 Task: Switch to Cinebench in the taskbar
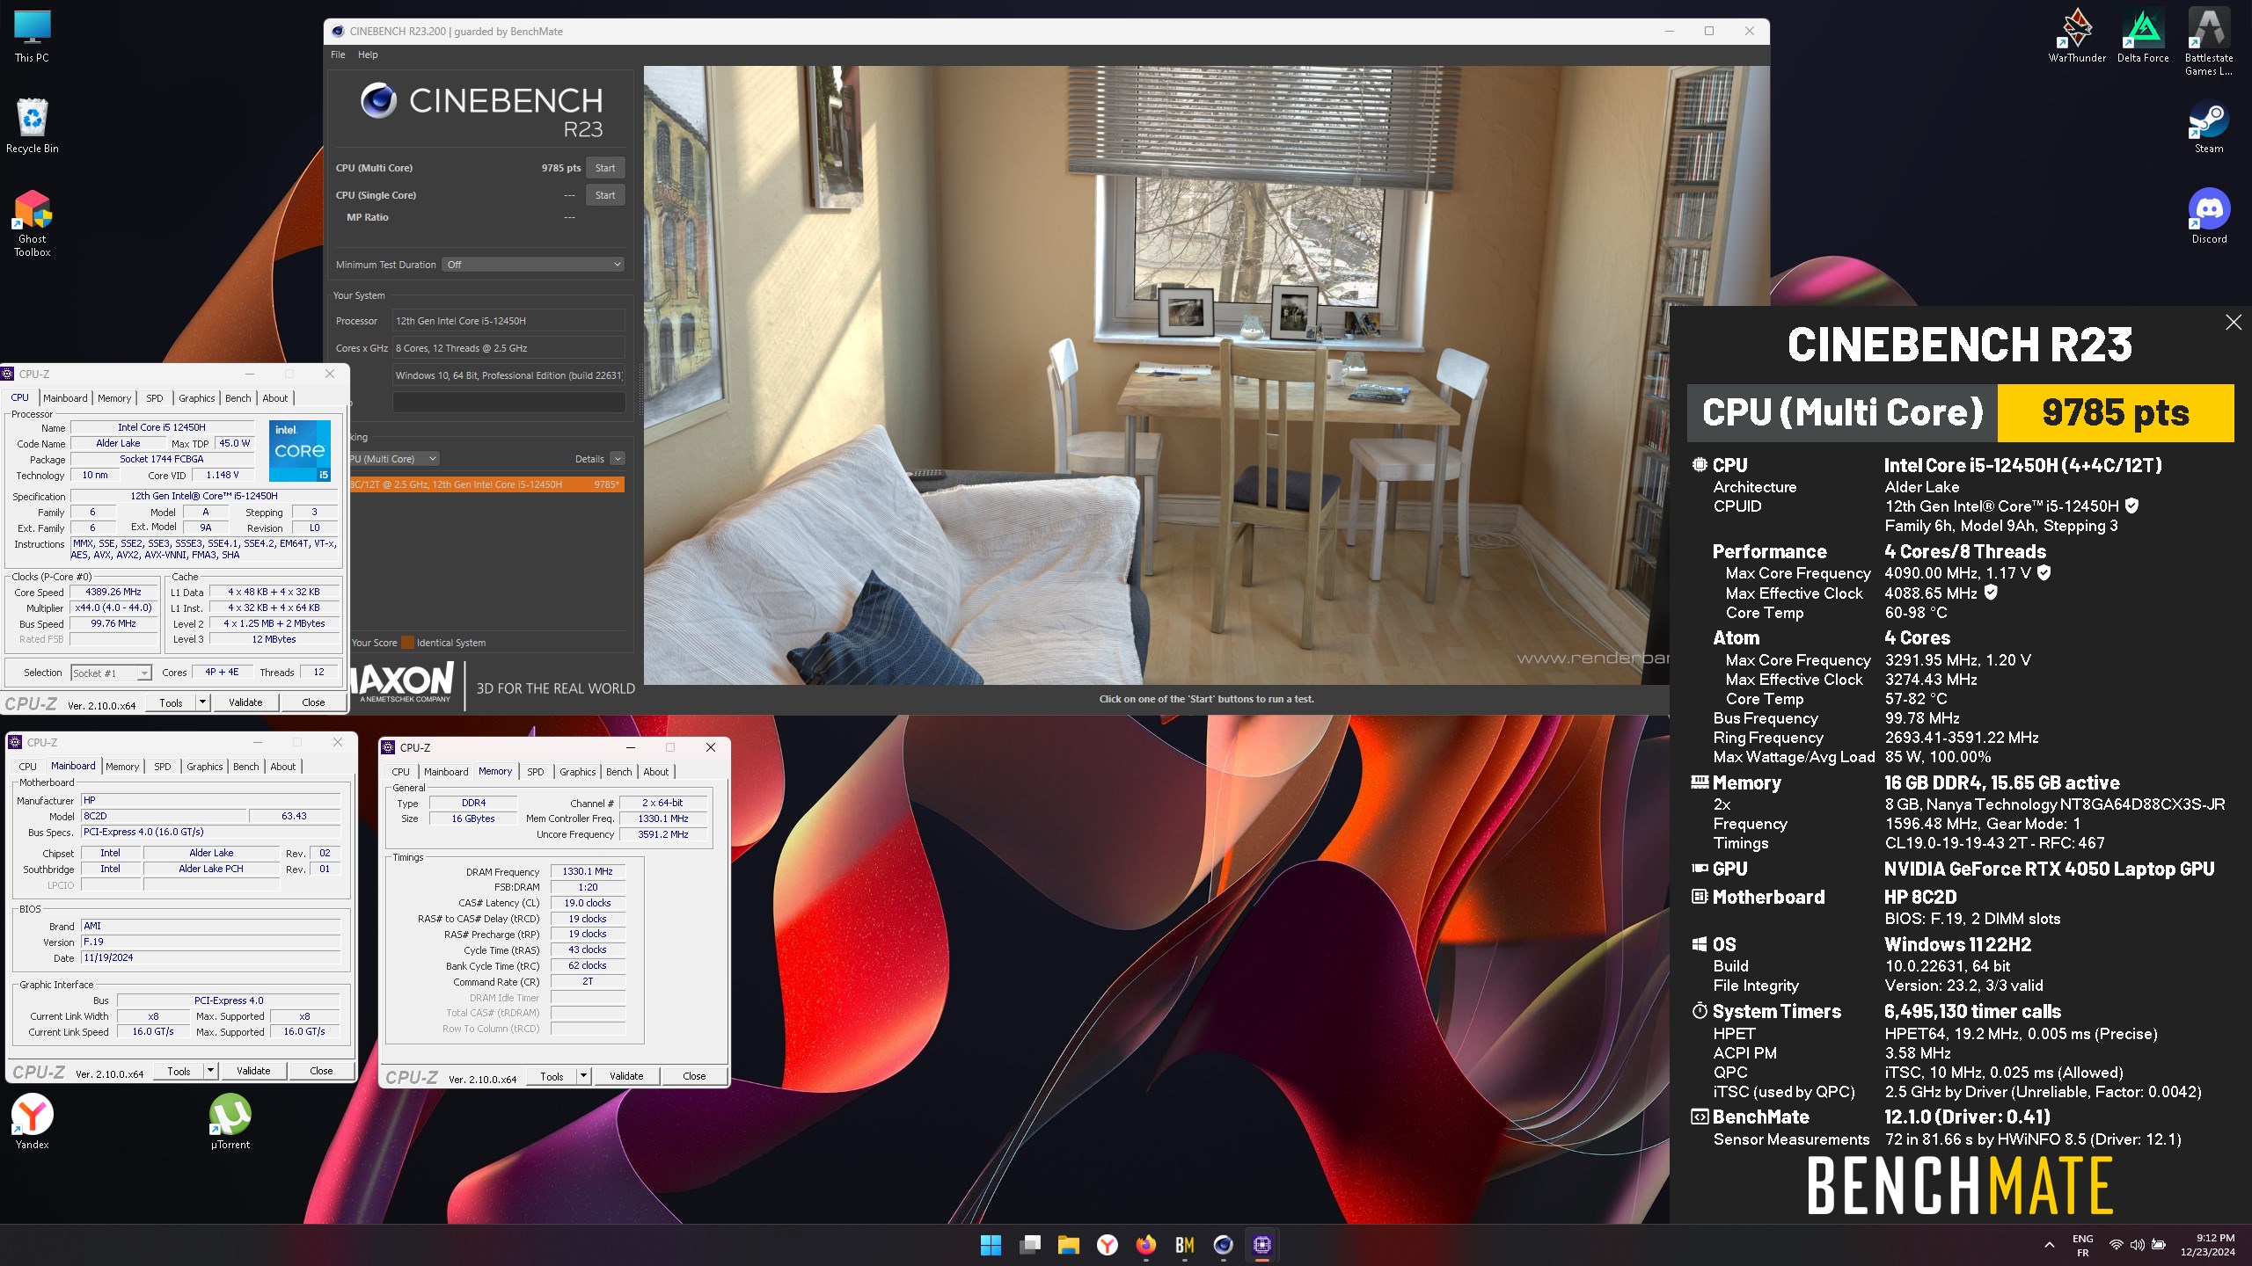1223,1245
